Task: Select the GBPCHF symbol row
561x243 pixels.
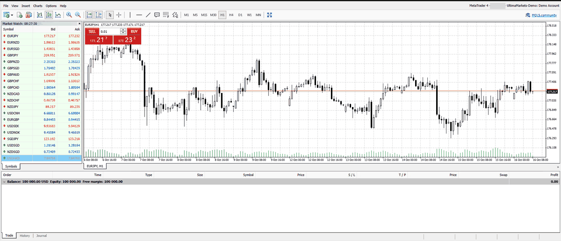Action: pos(41,81)
